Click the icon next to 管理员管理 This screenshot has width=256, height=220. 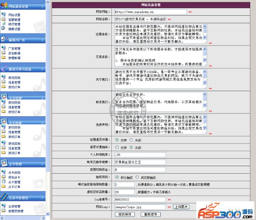pos(4,210)
